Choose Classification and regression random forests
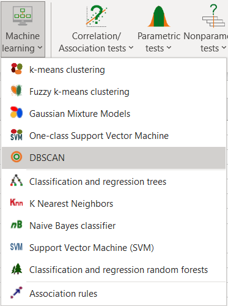The width and height of the screenshot is (228, 306). click(114, 270)
